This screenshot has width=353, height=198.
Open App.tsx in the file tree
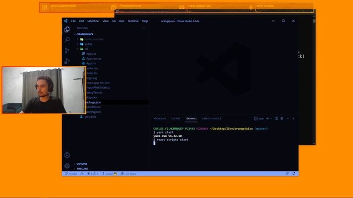click(x=91, y=64)
